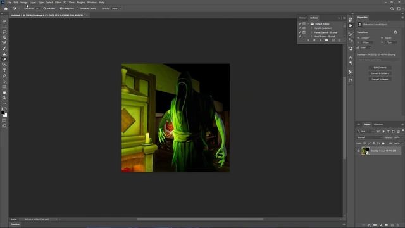Click the Convert to Layers button
Screen dimensions: 405x228
coord(380,79)
